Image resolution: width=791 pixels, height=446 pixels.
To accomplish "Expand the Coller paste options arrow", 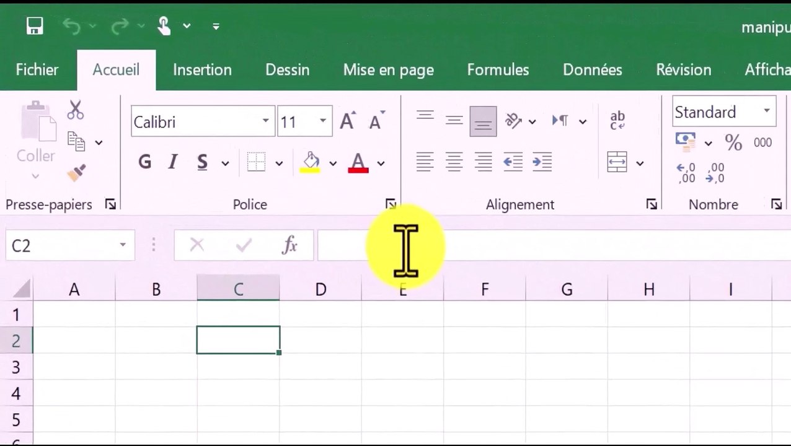I will click(35, 177).
